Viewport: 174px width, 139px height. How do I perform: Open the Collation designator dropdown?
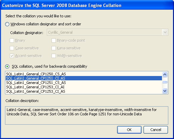point(107,32)
